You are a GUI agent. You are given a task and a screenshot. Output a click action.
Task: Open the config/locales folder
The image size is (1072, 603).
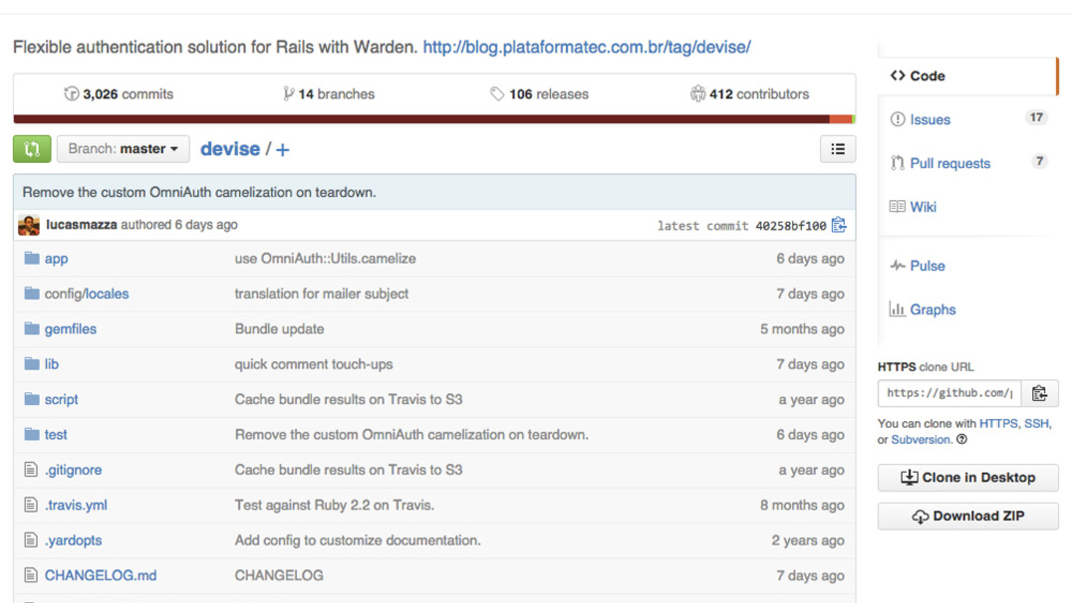coord(86,293)
